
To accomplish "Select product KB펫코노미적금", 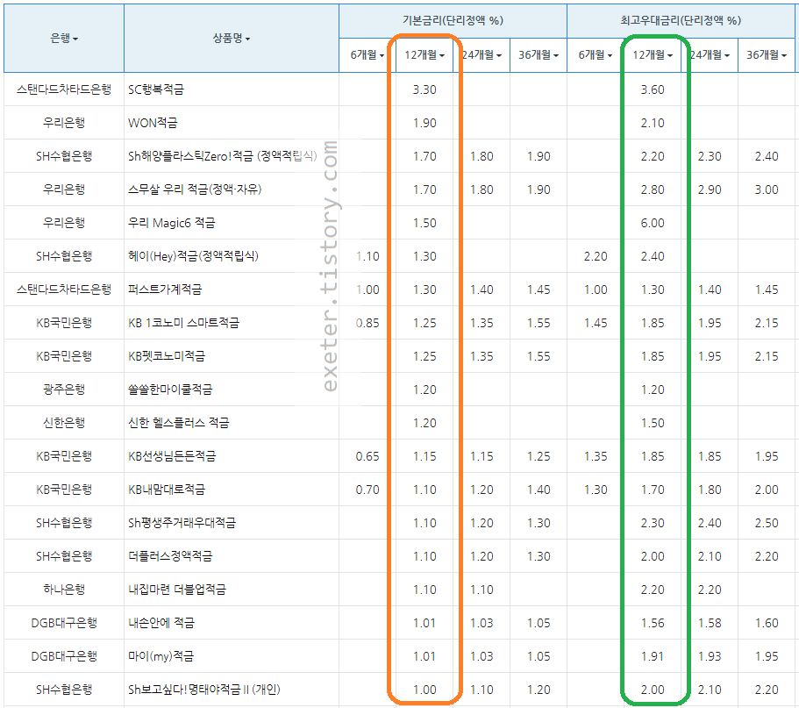I will pos(167,356).
